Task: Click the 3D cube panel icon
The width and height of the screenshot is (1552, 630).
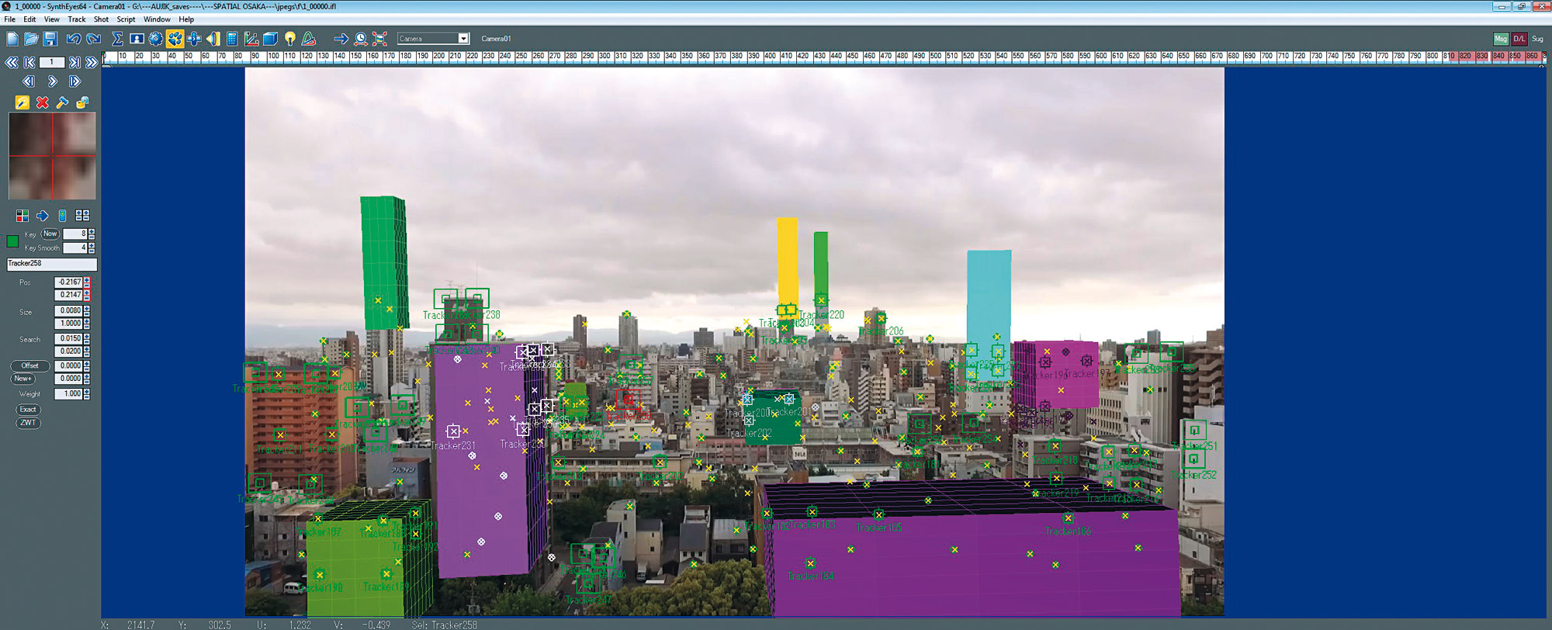Action: click(270, 39)
